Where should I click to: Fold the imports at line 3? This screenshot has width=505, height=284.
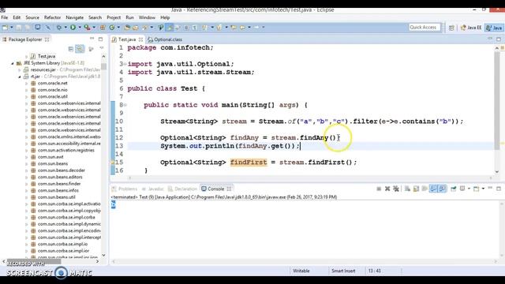pos(125,64)
